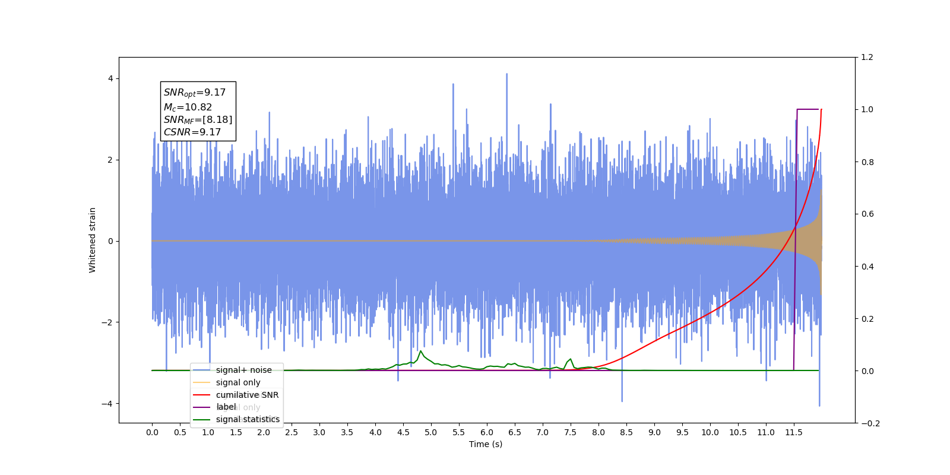Click the blue line swatch beside 'signal+ noise'
The width and height of the screenshot is (950, 475).
202,370
